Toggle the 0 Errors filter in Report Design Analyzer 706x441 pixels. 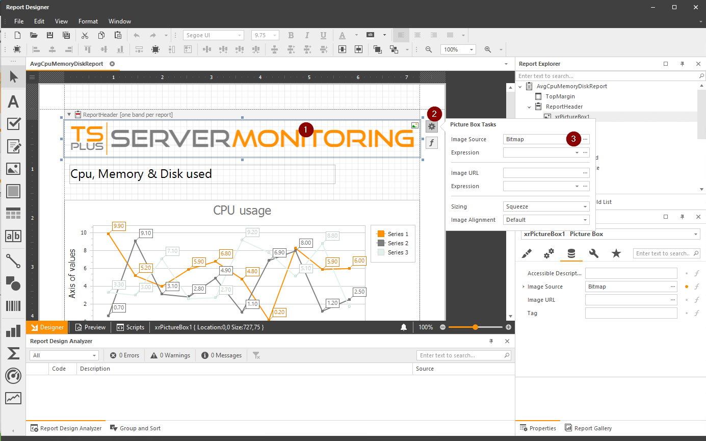pyautogui.click(x=124, y=355)
